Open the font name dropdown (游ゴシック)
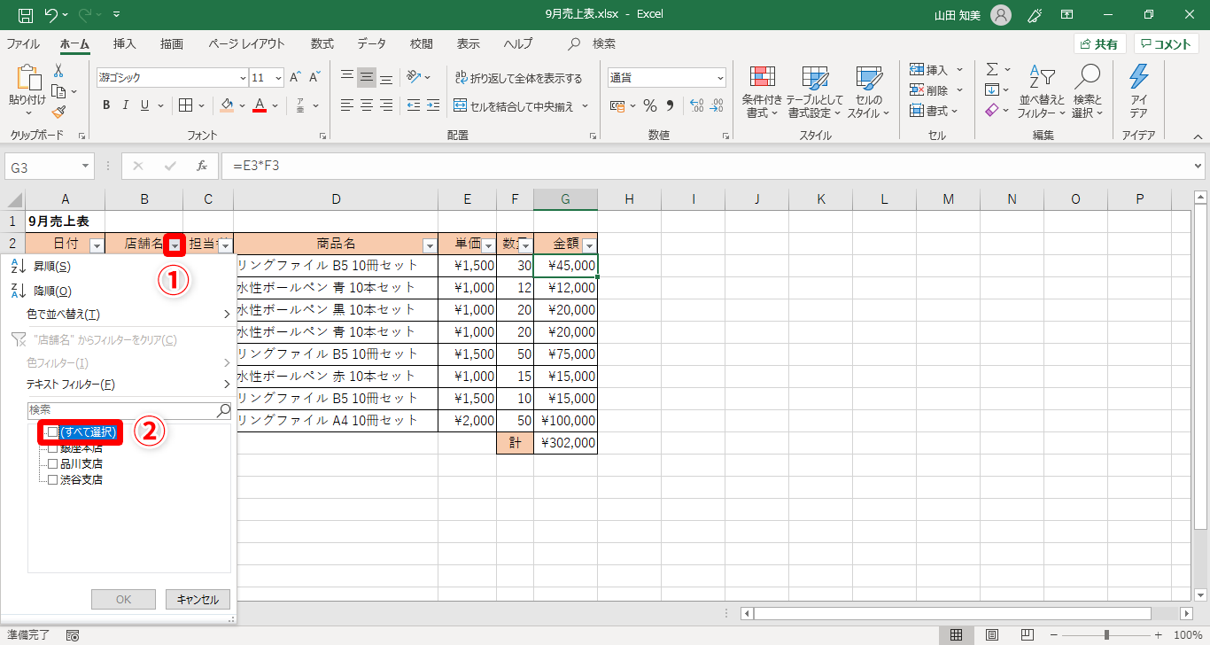Viewport: 1210px width, 645px height. click(243, 78)
